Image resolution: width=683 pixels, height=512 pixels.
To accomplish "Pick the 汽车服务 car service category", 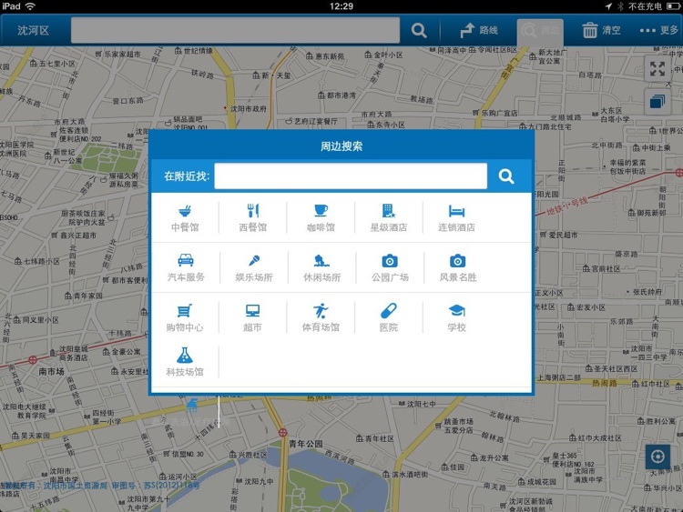I will point(186,267).
